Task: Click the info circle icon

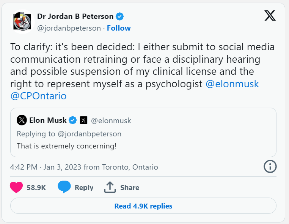Action: [270, 167]
